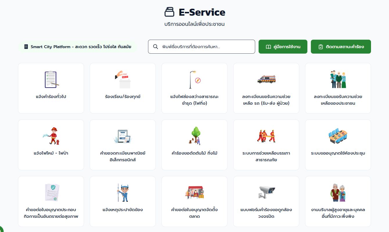
Task: Click the Smart City Platform tagline badge
Action: click(78, 47)
